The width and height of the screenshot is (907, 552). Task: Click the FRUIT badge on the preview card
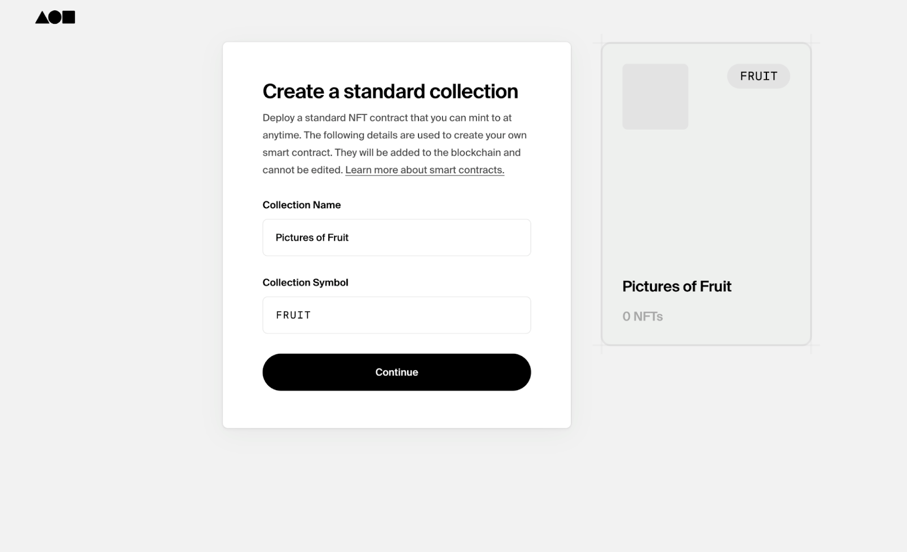pyautogui.click(x=758, y=75)
